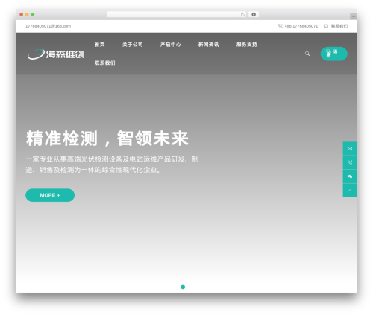This screenshot has width=373, height=315.
Task: Click the browser address bar field
Action: 177,14
